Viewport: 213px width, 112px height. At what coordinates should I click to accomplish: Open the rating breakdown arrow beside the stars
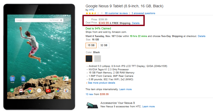pyautogui.click(x=102, y=13)
